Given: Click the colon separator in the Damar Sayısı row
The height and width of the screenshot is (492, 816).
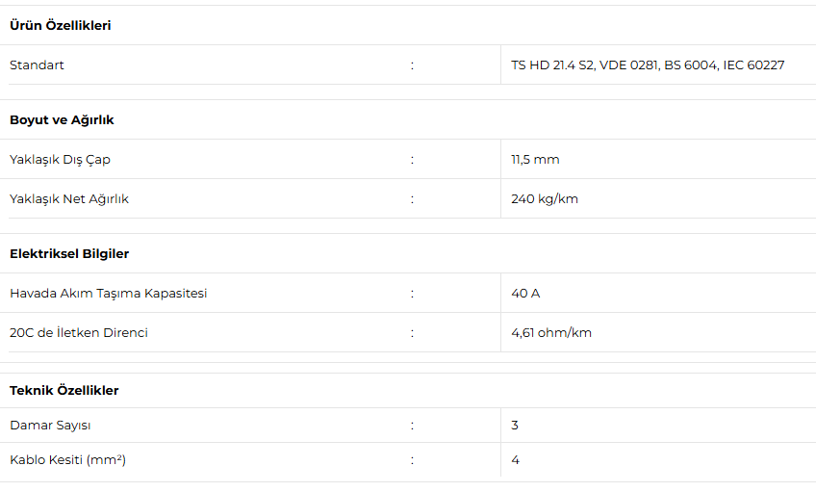Looking at the screenshot, I should [x=412, y=426].
